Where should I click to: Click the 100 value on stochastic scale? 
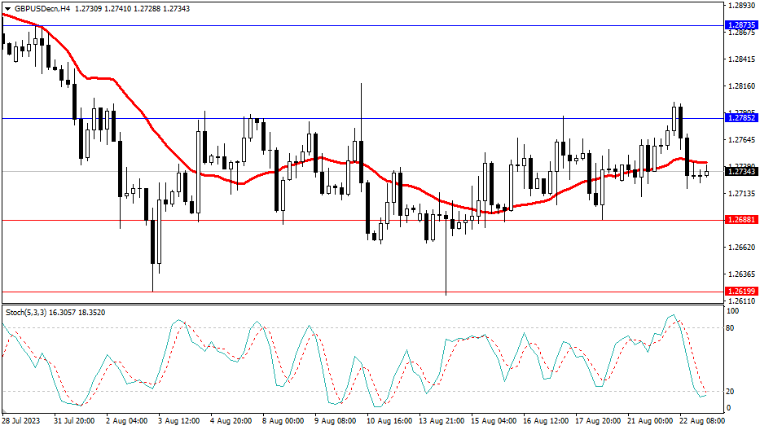click(x=732, y=312)
